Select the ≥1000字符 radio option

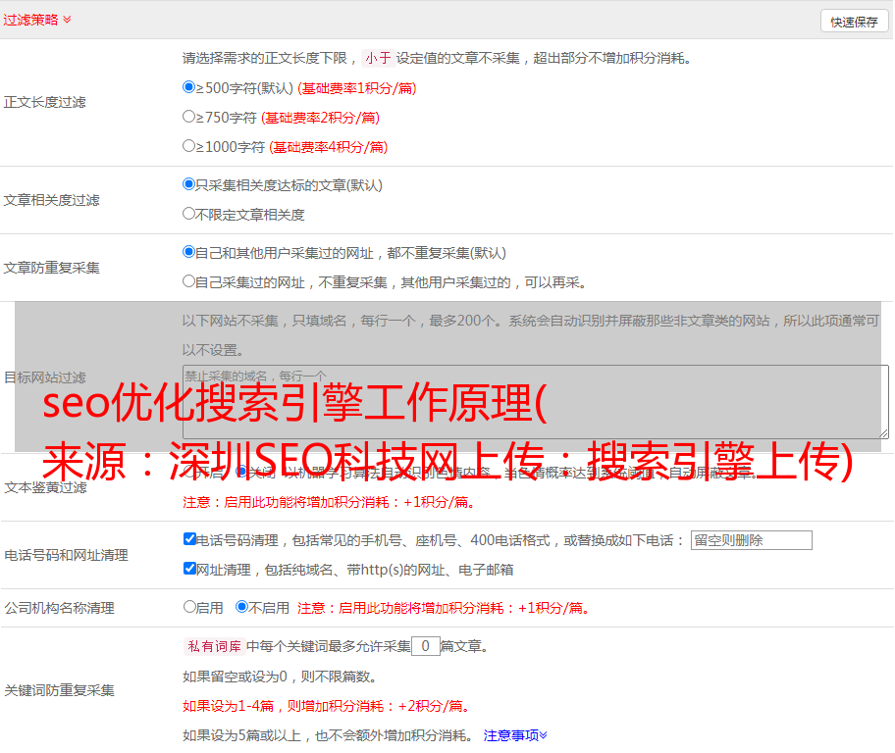coord(188,146)
